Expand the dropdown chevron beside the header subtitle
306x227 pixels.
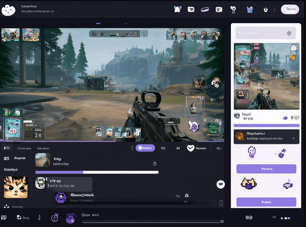coord(57,11)
